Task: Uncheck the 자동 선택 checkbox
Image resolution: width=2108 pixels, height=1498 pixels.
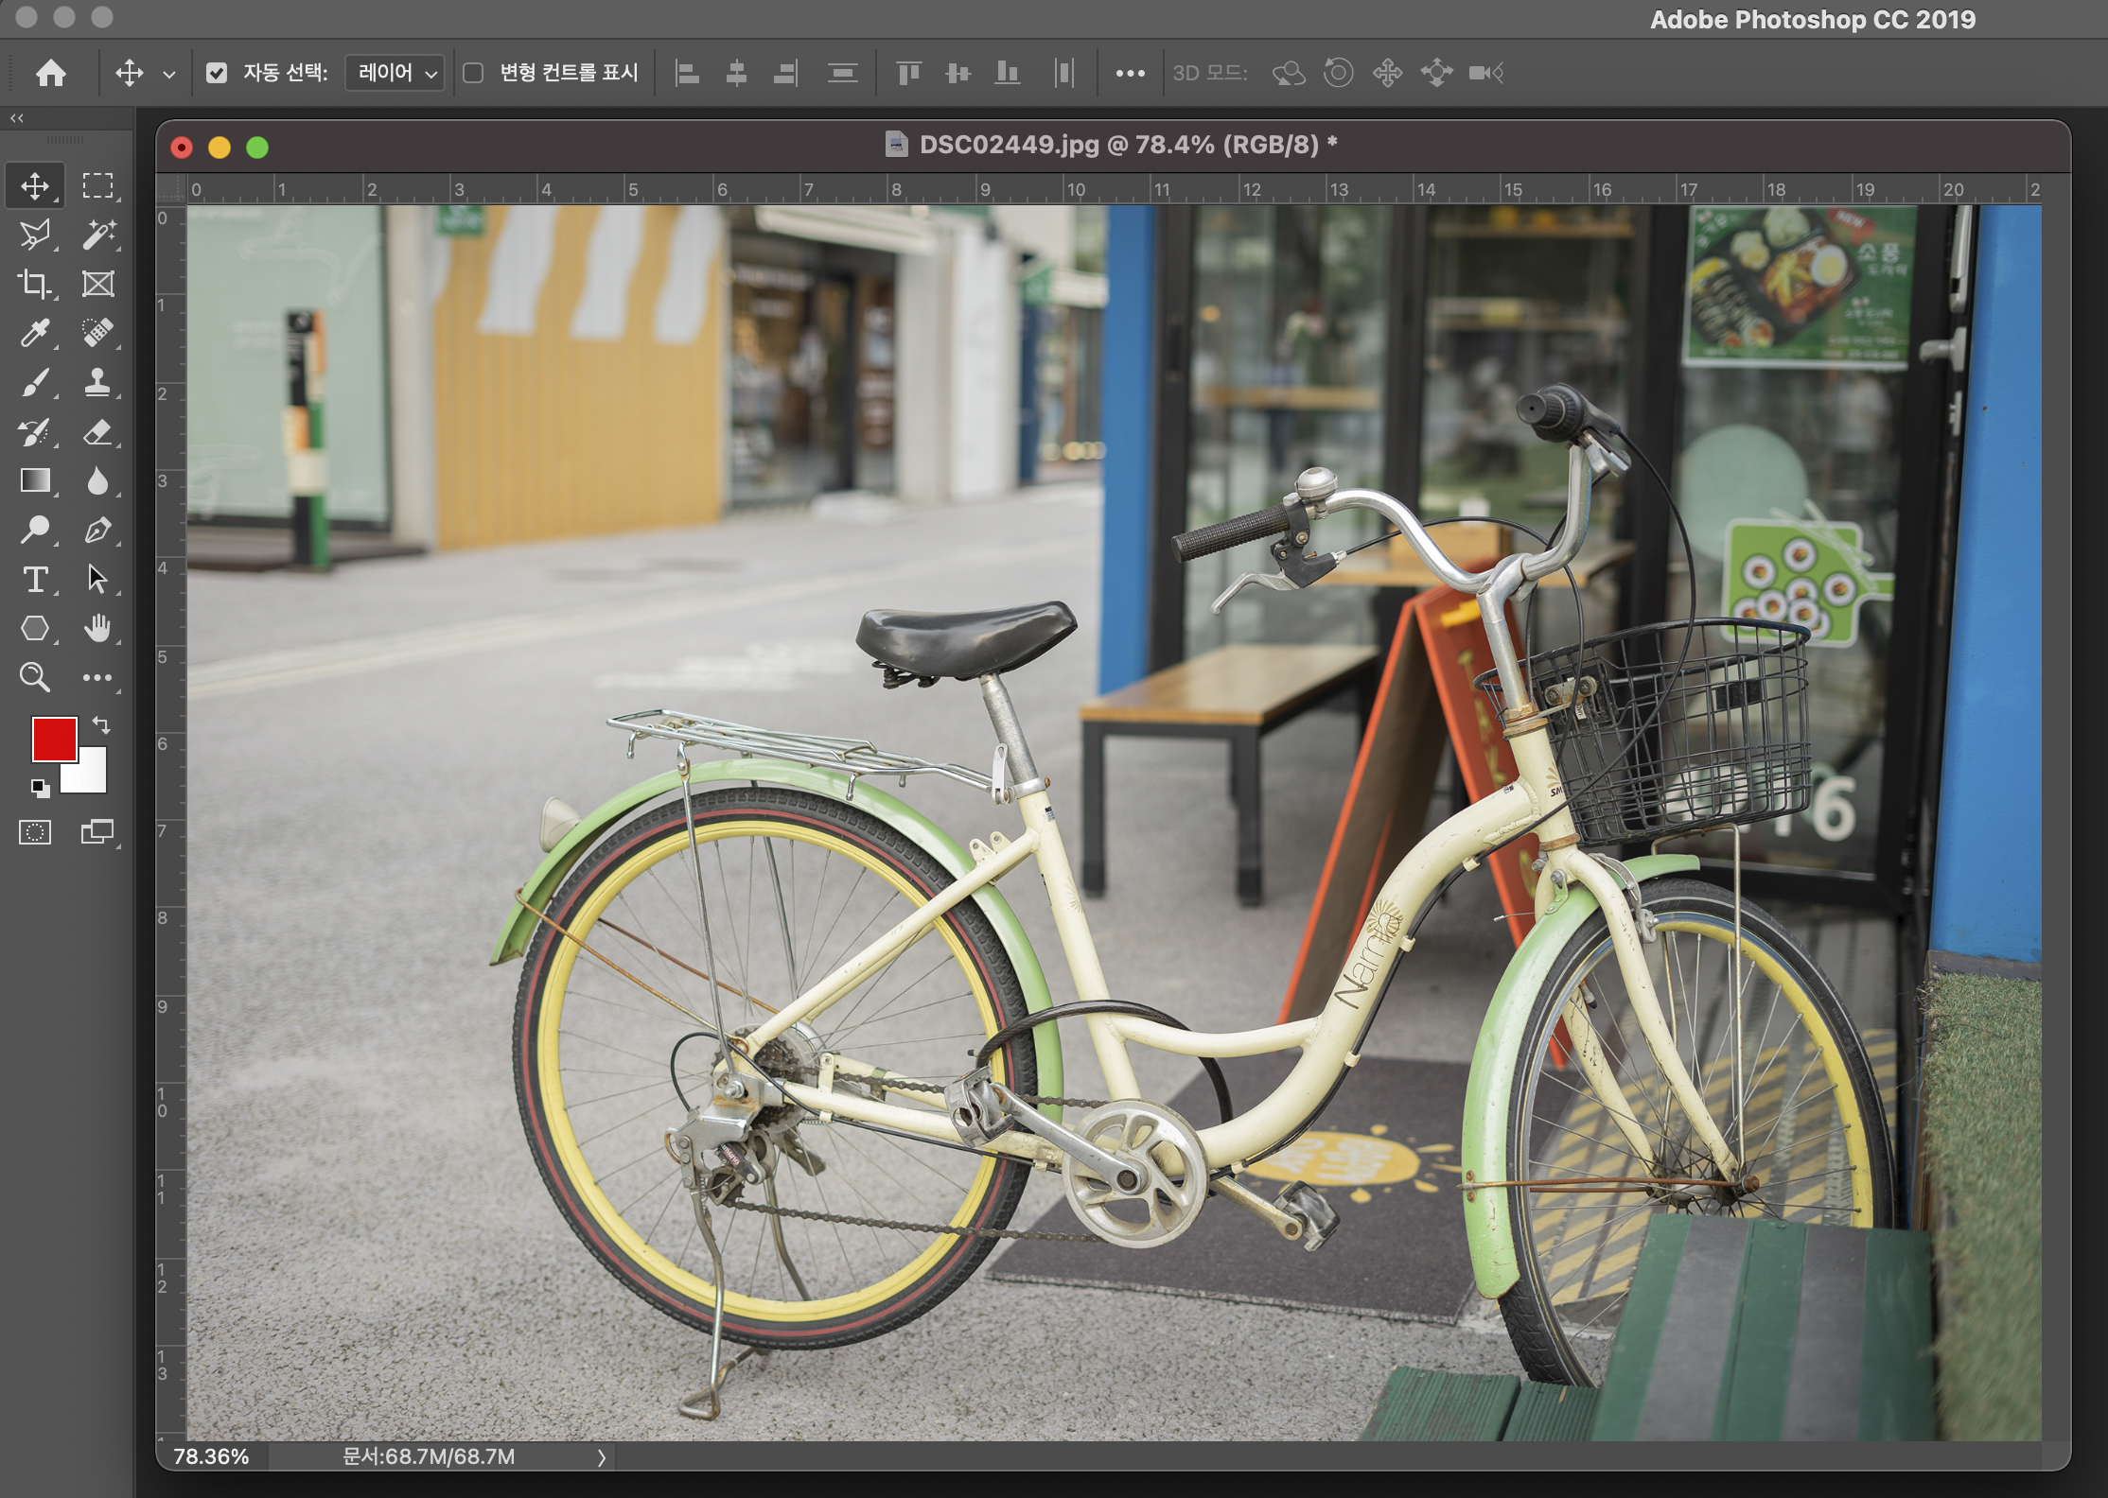Action: pos(217,73)
